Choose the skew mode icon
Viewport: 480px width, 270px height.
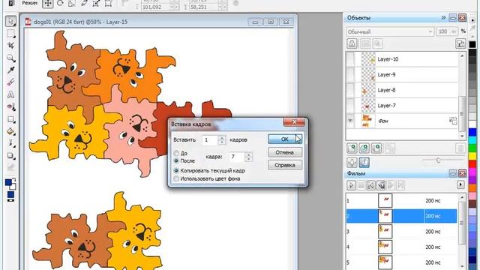tap(84, 3)
